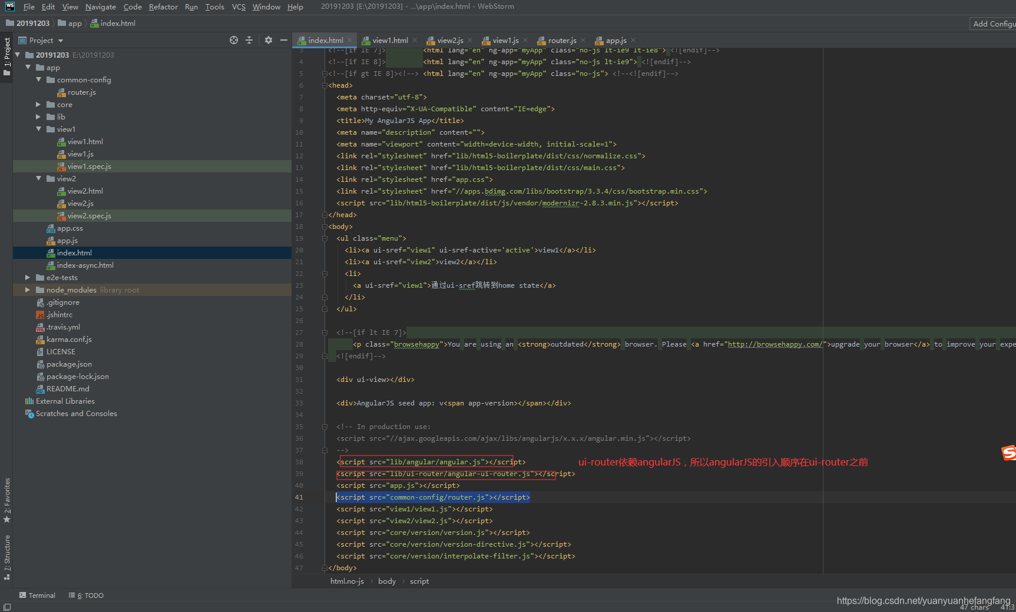Close the view2.js editor tab
The height and width of the screenshot is (612, 1016).
(470, 40)
